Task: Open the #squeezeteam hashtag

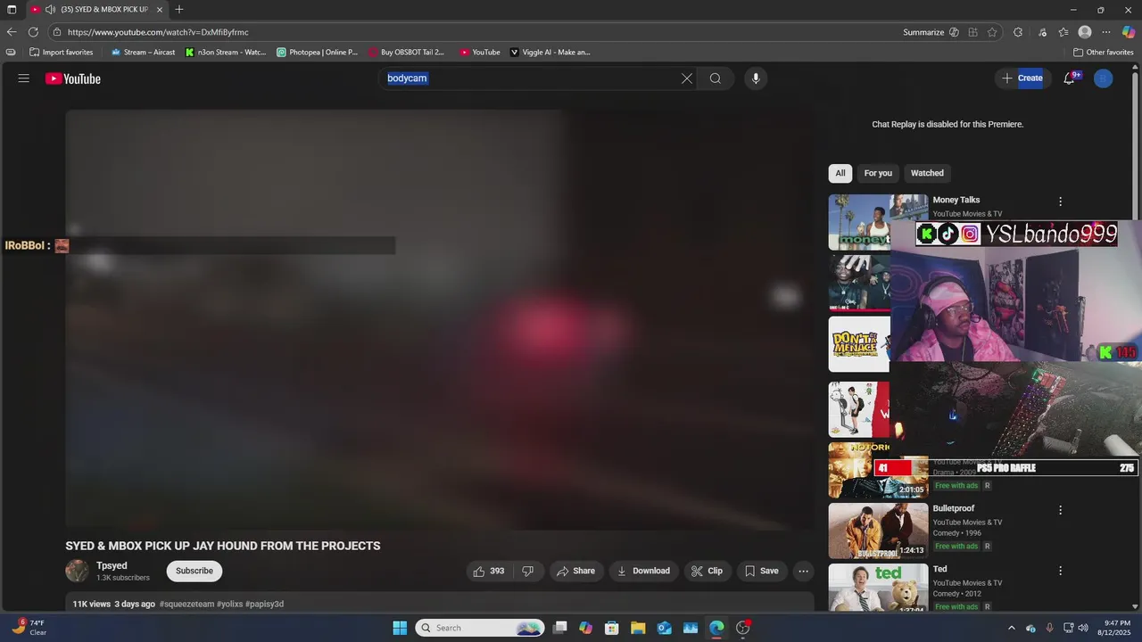Action: tap(186, 604)
